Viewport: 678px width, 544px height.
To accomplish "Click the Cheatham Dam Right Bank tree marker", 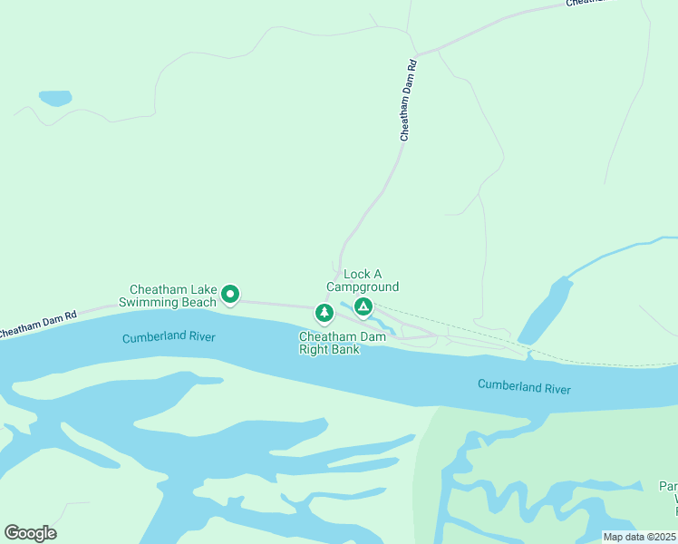I will [x=324, y=314].
